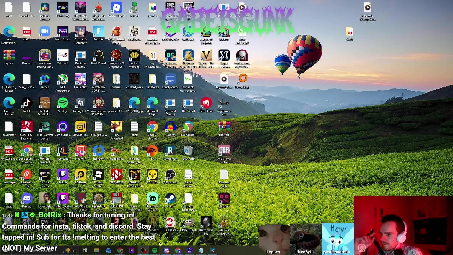Viewport: 453px width, 255px height.
Task: Open File Explorer in the taskbar
Action: (97, 250)
